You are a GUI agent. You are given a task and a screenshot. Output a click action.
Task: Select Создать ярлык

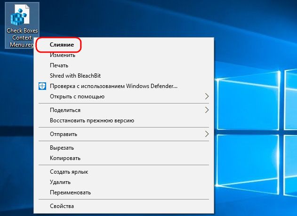point(124,172)
